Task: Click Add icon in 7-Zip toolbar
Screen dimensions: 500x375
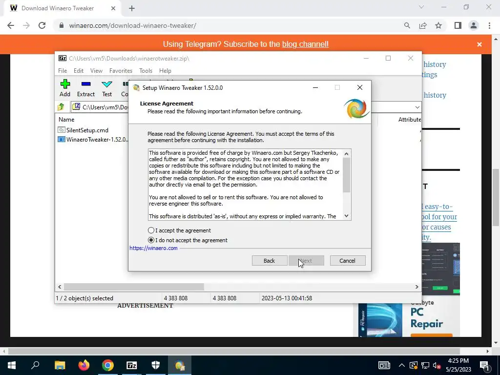Action: (65, 88)
